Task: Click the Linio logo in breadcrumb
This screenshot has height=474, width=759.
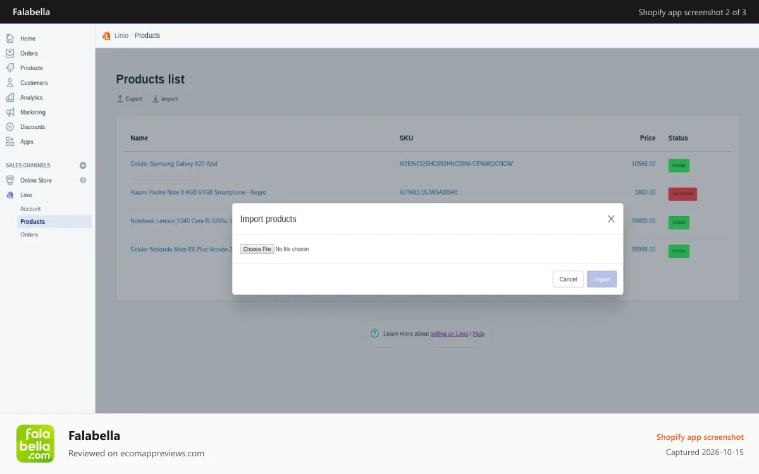Action: point(106,35)
